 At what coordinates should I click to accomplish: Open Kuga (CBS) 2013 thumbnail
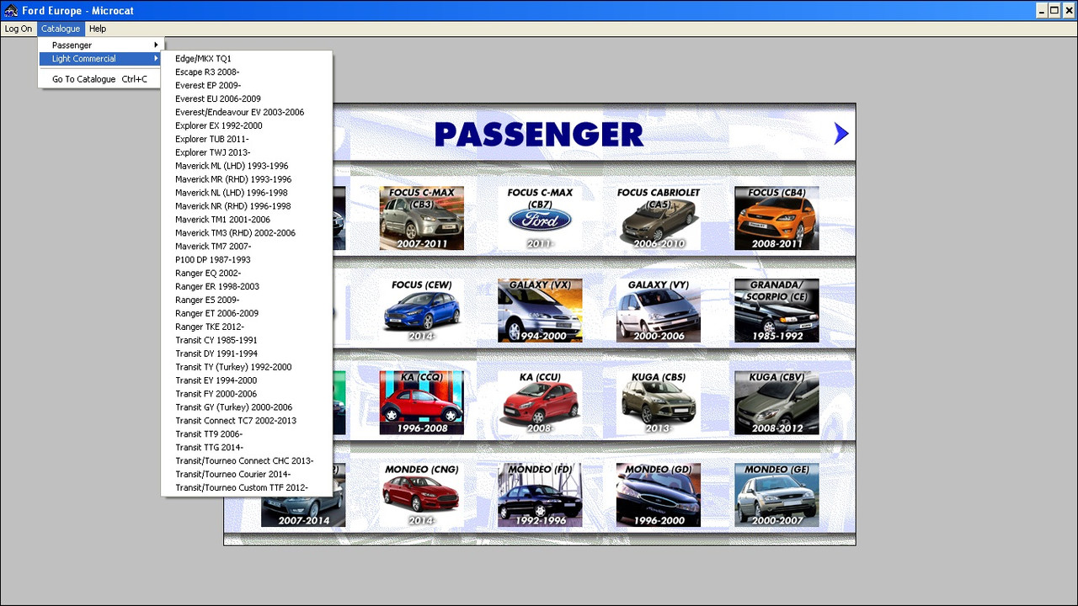pyautogui.click(x=658, y=403)
